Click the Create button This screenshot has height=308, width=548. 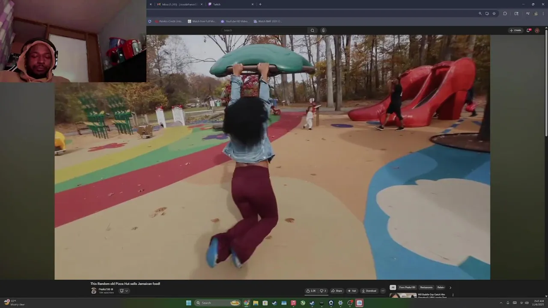(515, 30)
